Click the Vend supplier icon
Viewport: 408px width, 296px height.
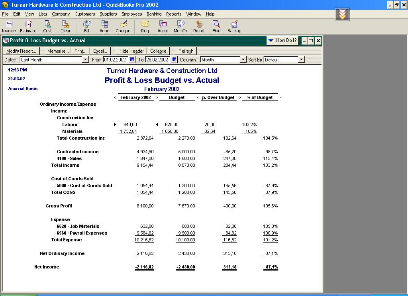point(105,27)
